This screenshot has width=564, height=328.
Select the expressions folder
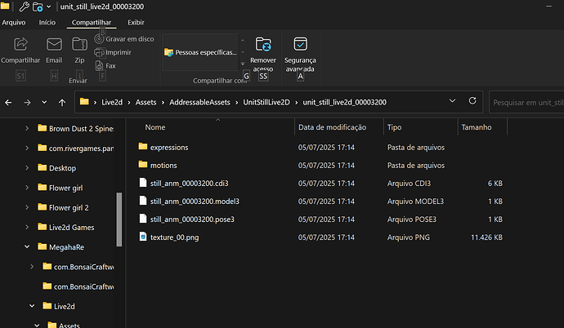pos(169,148)
